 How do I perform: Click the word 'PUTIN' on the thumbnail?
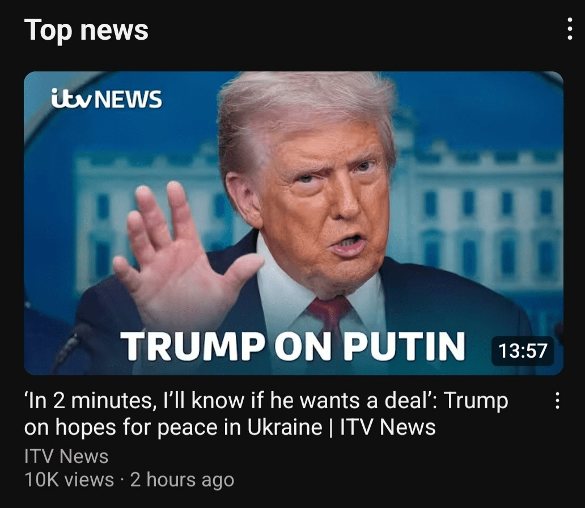tap(404, 346)
